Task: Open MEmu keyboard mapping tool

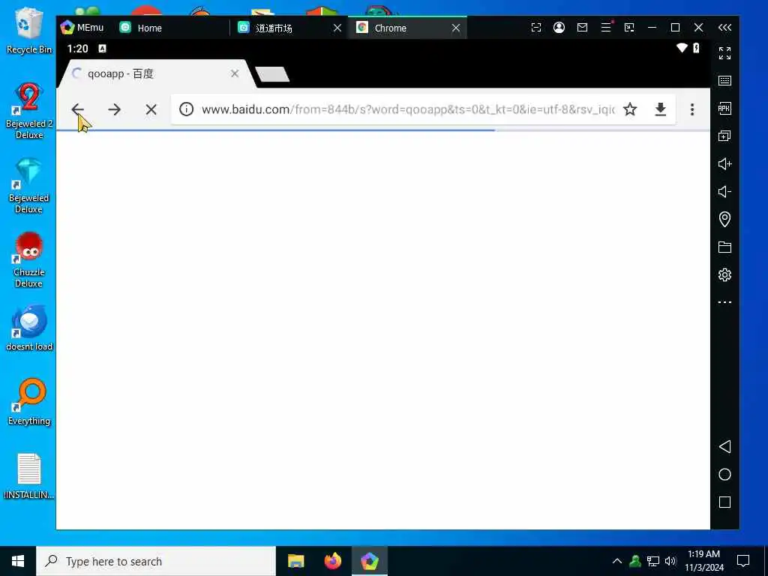Action: click(725, 80)
